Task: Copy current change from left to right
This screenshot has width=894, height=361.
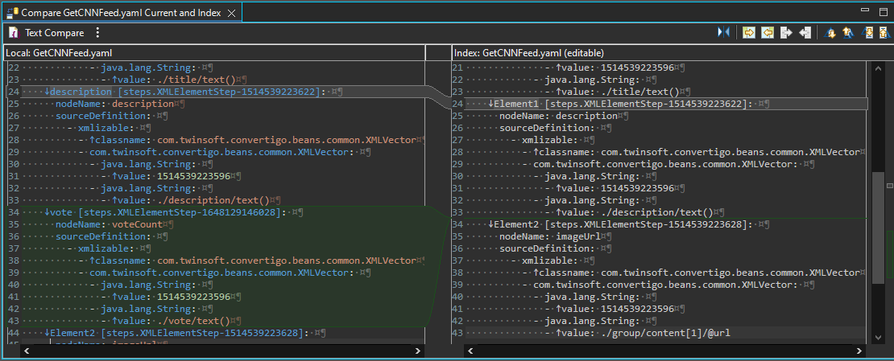Action: (x=786, y=33)
